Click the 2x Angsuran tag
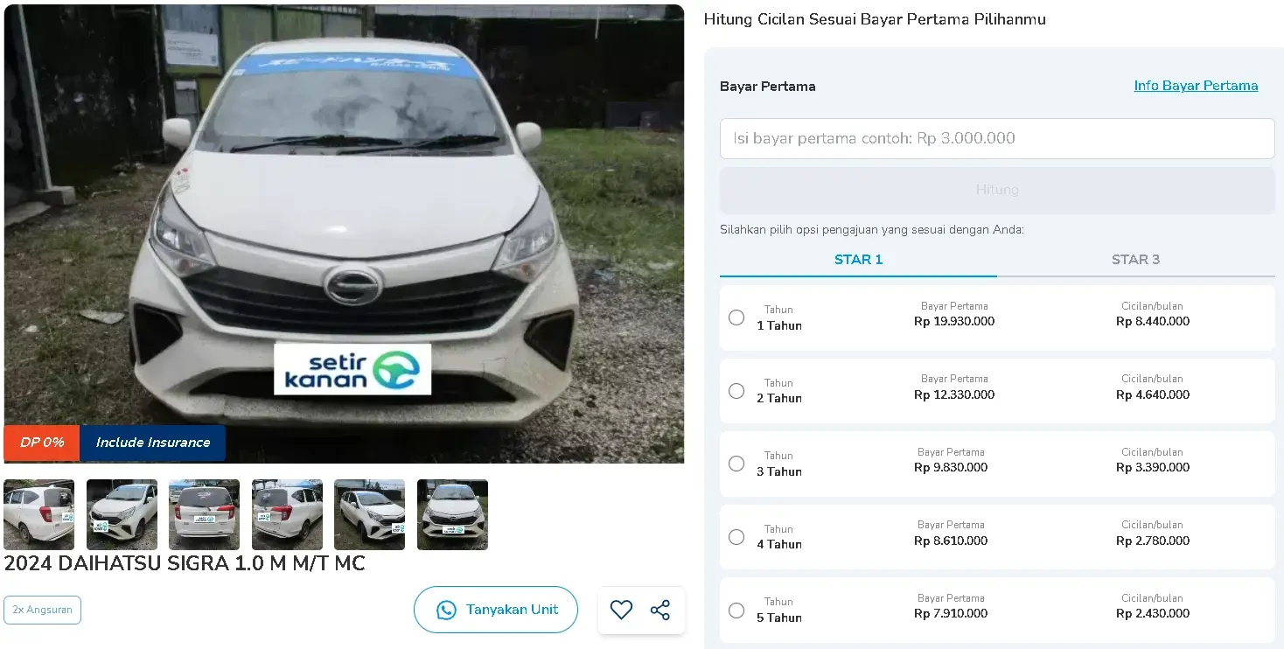1284x649 pixels. pyautogui.click(x=42, y=610)
